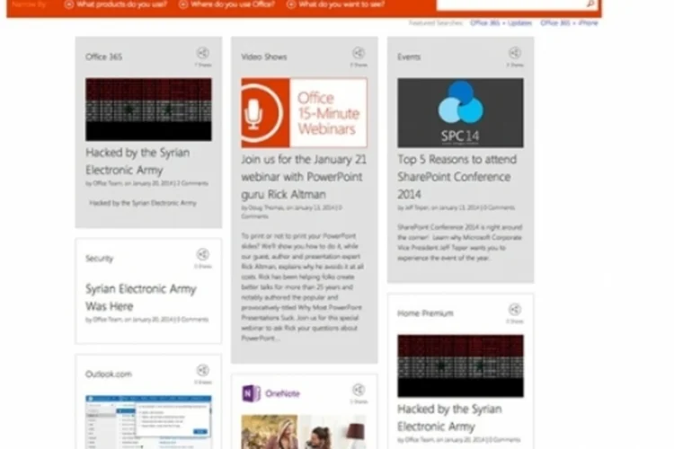This screenshot has width=674, height=449.
Task: Click the OneNote card photo thumbnail
Action: 305,432
